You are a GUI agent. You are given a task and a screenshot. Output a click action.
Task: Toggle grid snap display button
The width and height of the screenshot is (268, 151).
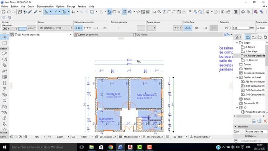(73, 12)
